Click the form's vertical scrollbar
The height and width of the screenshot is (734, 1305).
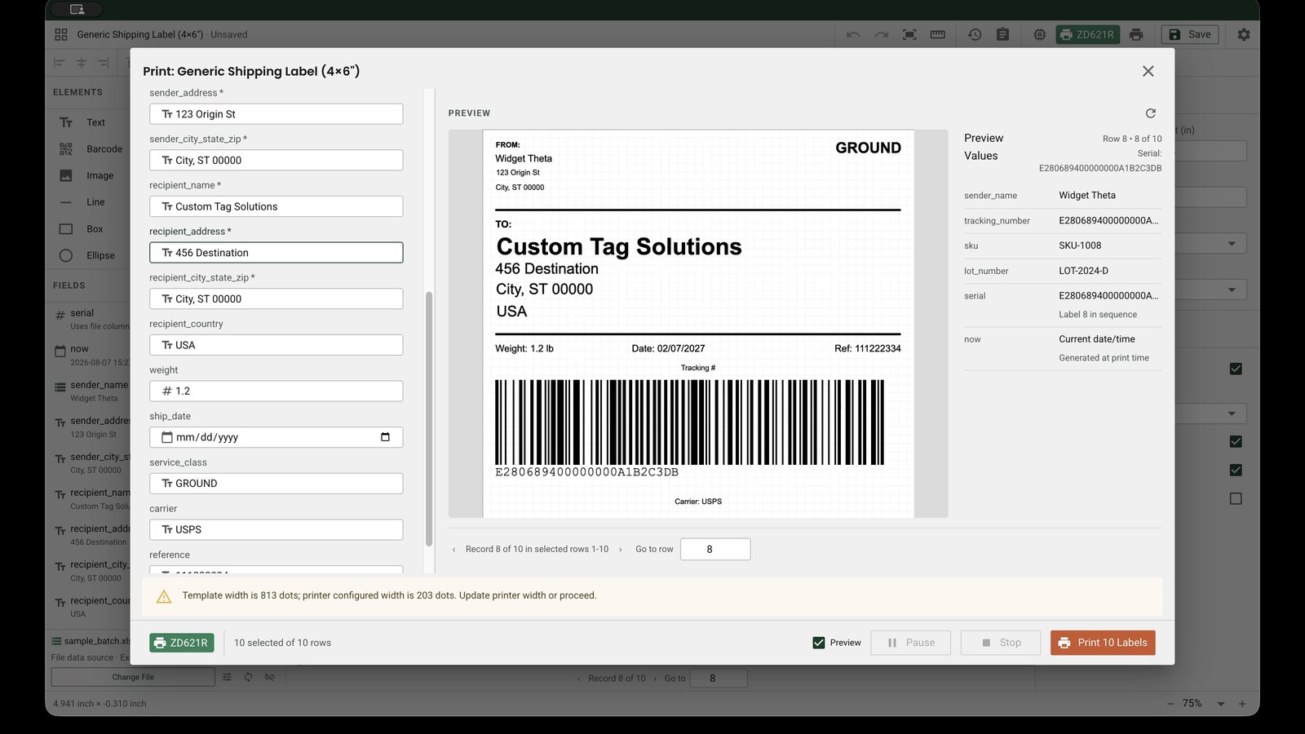coord(429,418)
